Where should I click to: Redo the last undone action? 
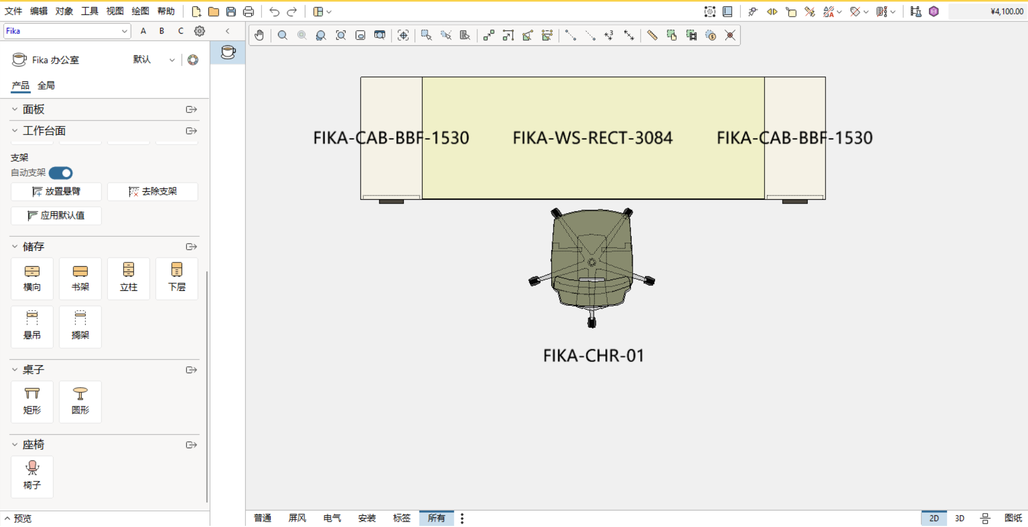pos(292,11)
